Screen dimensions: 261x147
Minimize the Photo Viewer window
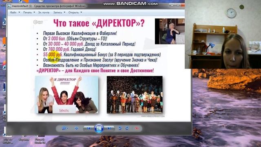[172, 5]
